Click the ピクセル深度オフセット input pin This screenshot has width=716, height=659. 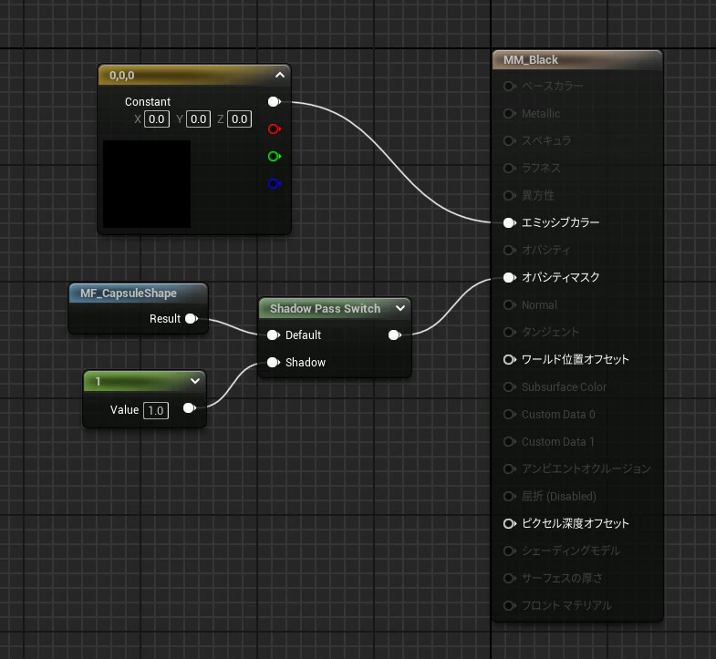pyautogui.click(x=509, y=523)
